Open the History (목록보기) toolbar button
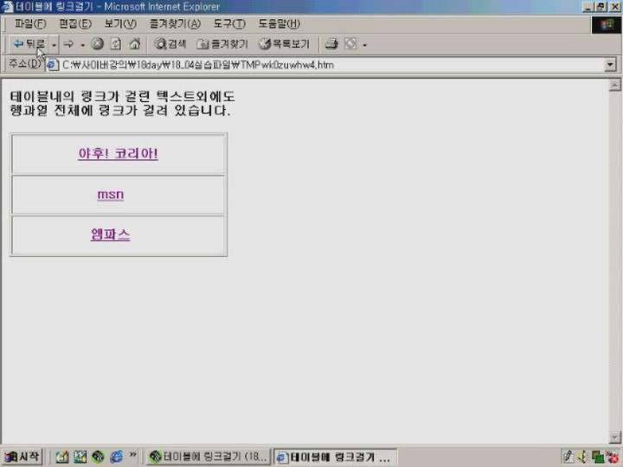The width and height of the screenshot is (623, 467). click(284, 44)
